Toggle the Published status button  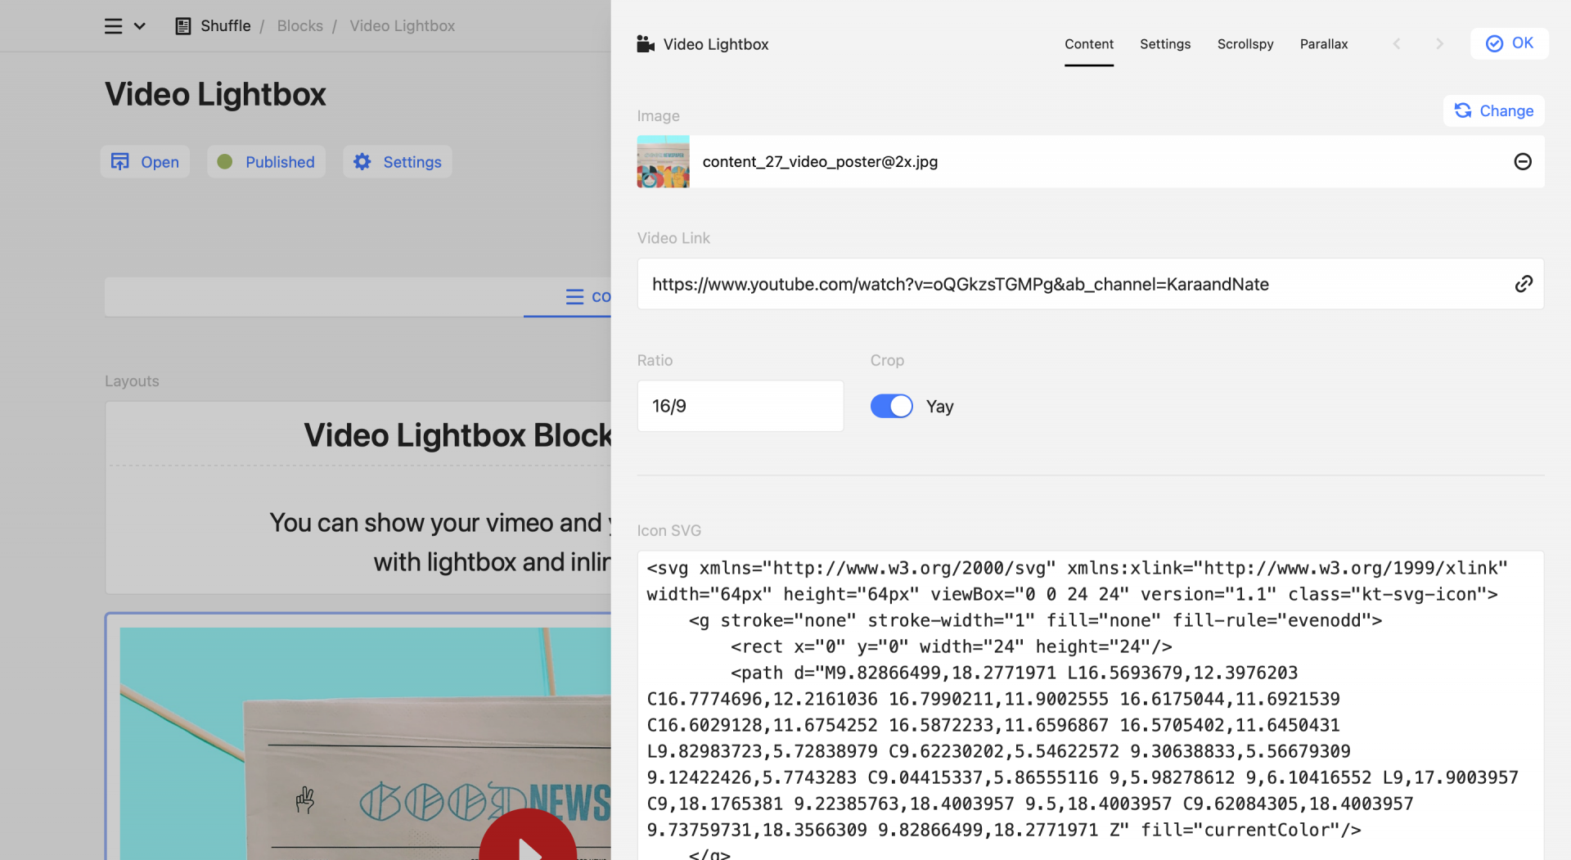click(x=266, y=162)
